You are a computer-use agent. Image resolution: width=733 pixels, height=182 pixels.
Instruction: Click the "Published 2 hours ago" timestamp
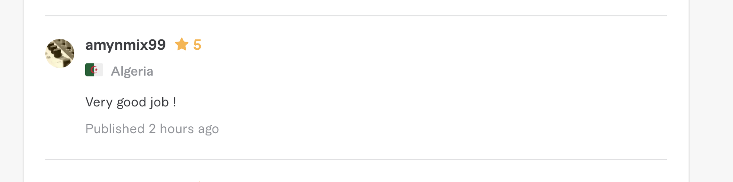click(152, 129)
